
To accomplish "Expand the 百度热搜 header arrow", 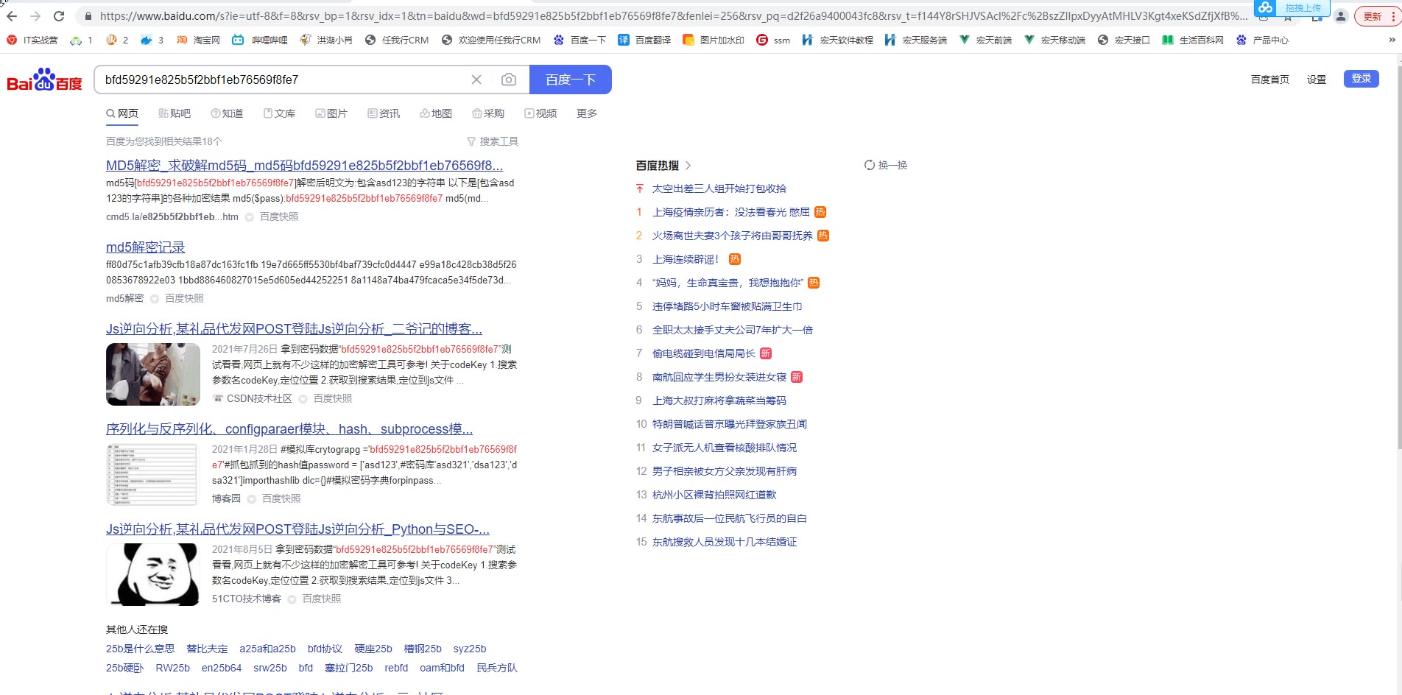I will pyautogui.click(x=688, y=166).
